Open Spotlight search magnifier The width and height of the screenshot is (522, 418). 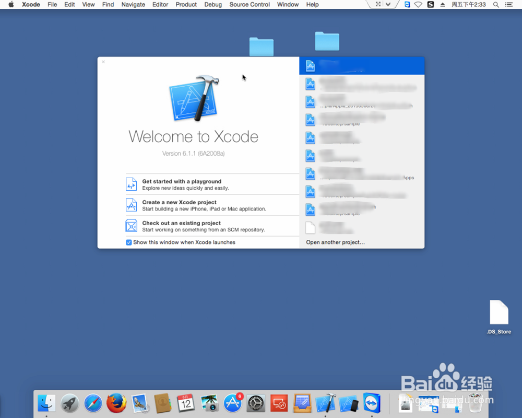[496, 4]
